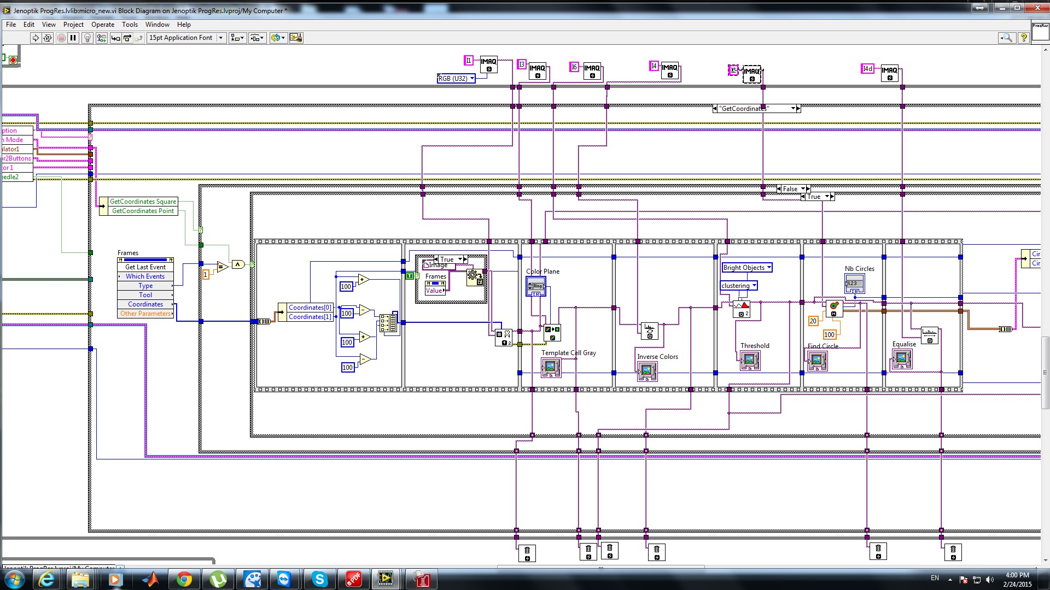1050x590 pixels.
Task: Select GetCoordinates Square event label
Action: click(x=143, y=202)
